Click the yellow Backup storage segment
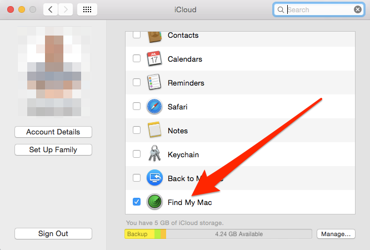Viewport: 370px width, 250px height. [139, 234]
